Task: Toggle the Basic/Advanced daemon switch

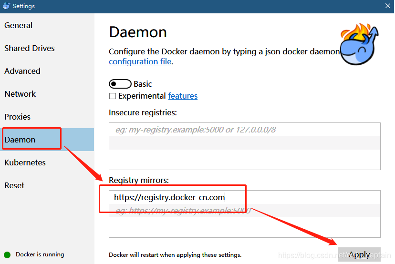Action: [x=120, y=84]
